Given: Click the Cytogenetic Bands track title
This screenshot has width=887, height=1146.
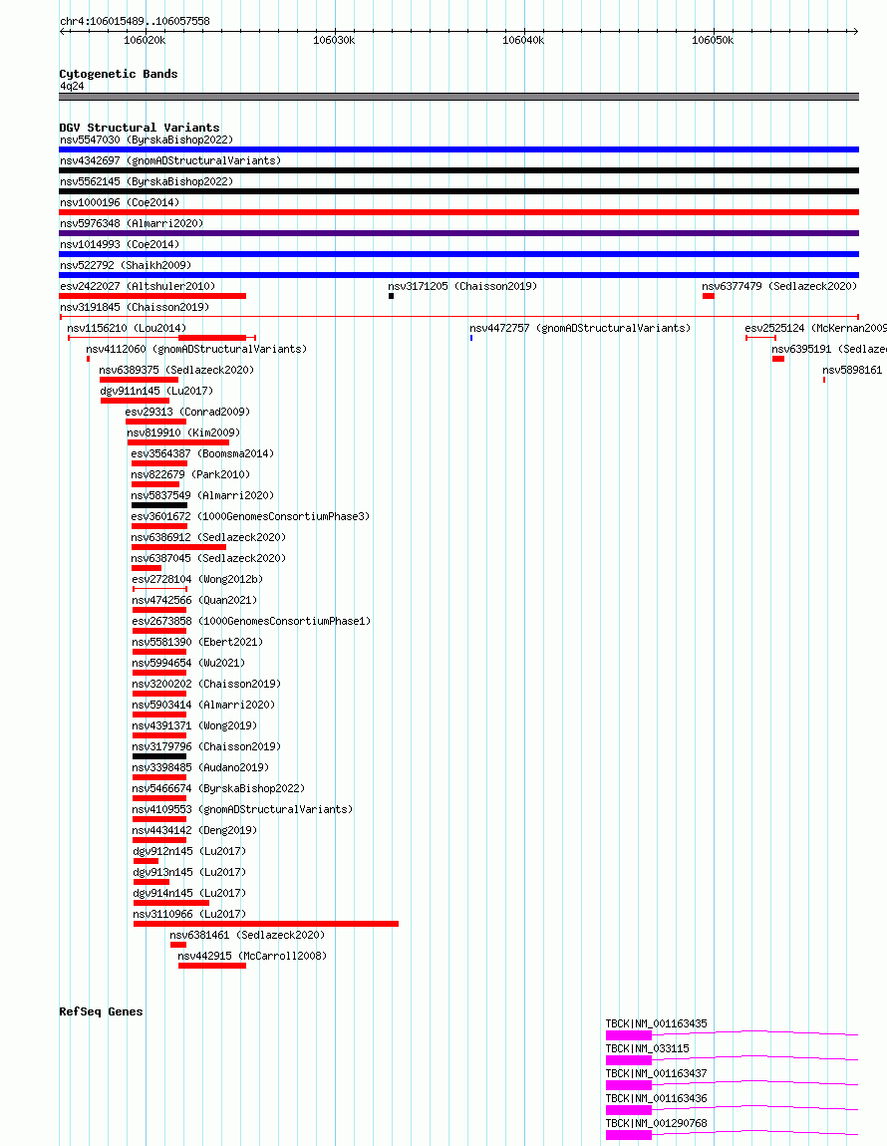Looking at the screenshot, I should coord(119,74).
